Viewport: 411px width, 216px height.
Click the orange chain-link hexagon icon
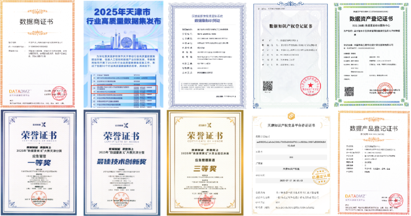click(x=291, y=116)
